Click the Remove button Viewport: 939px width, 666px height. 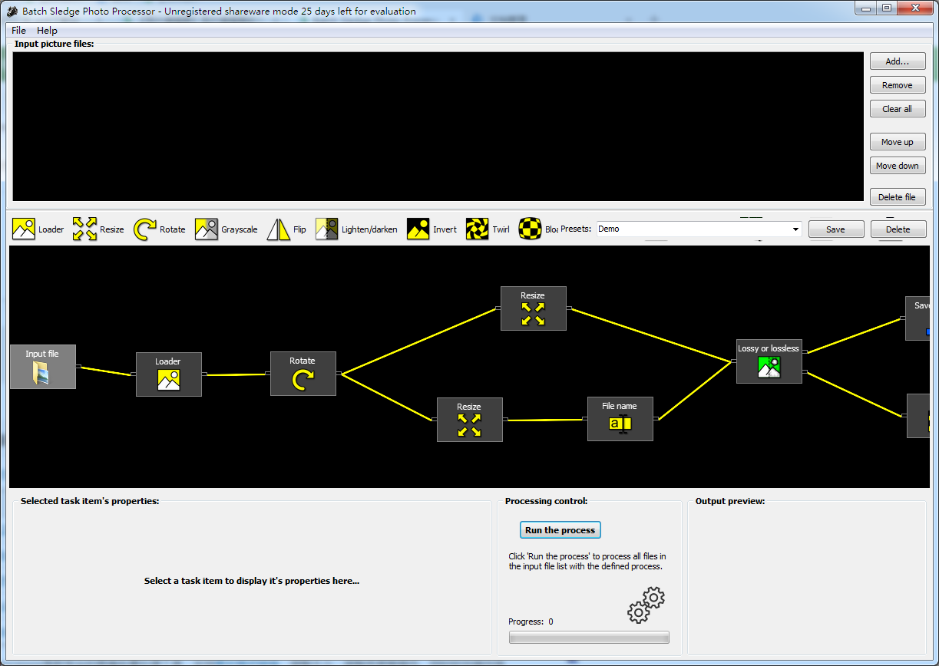[898, 85]
